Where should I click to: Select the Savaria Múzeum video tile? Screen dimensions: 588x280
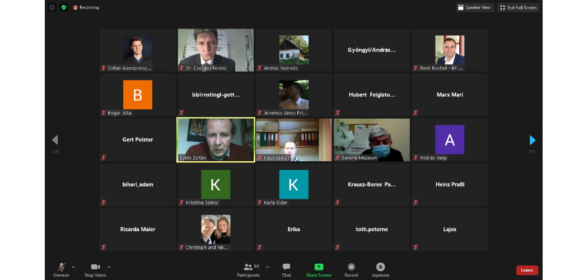(372, 140)
